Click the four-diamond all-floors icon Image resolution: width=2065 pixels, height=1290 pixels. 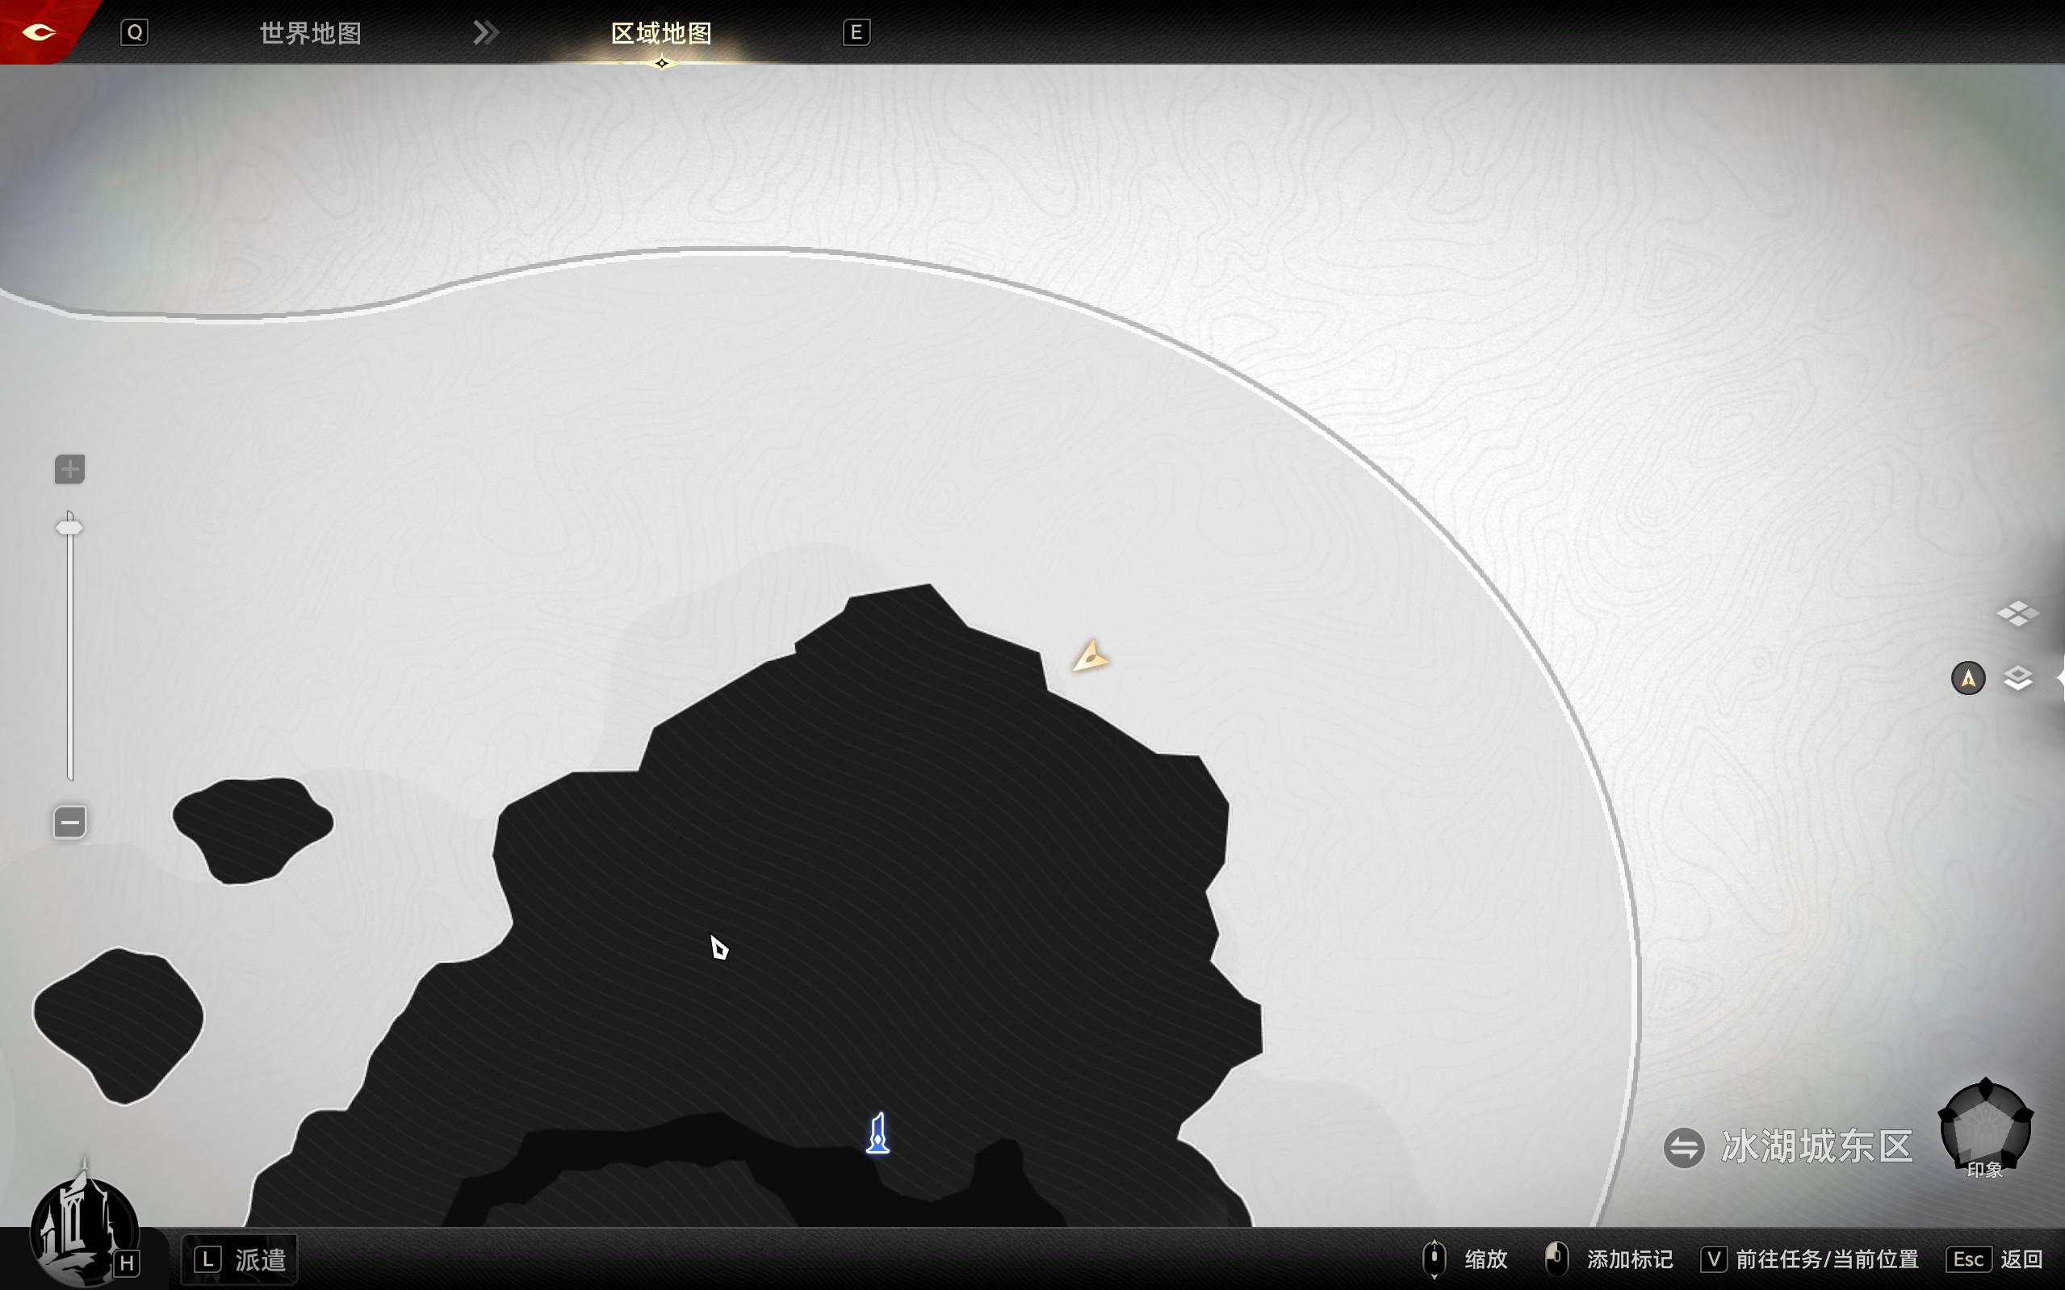tap(2017, 614)
